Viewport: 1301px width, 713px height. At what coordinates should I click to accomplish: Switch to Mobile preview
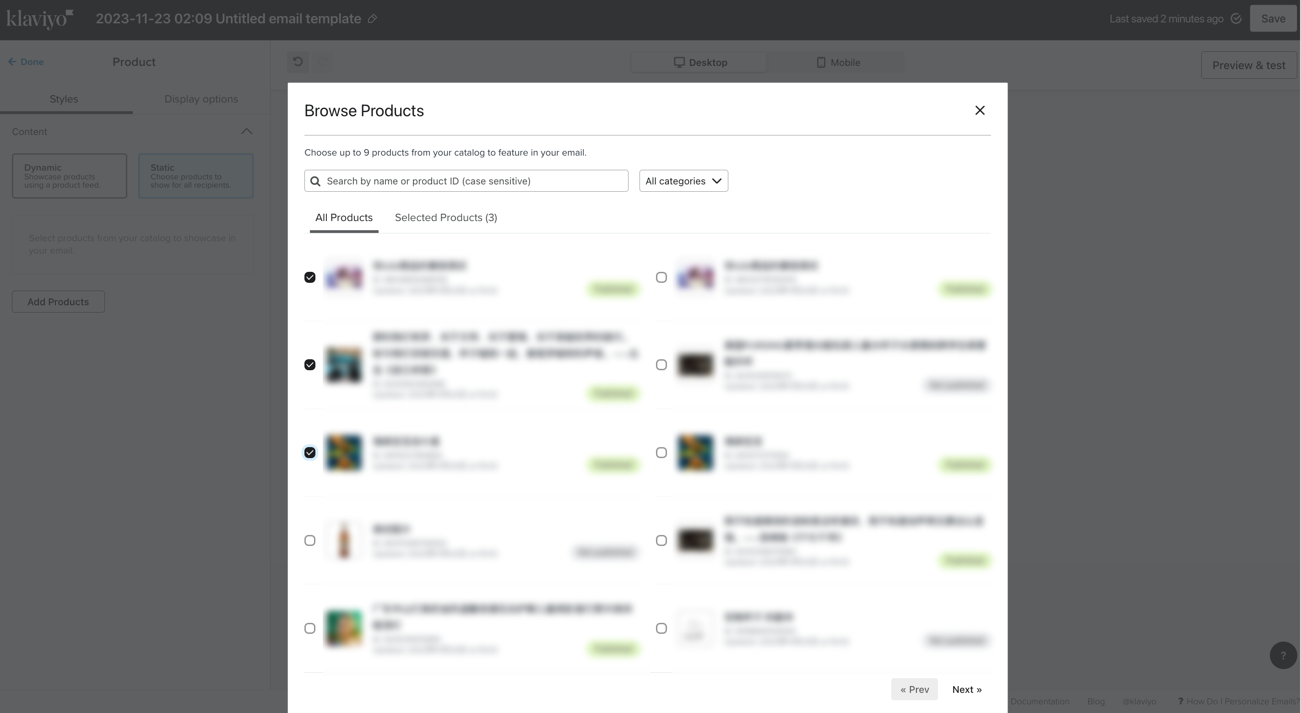click(x=838, y=63)
